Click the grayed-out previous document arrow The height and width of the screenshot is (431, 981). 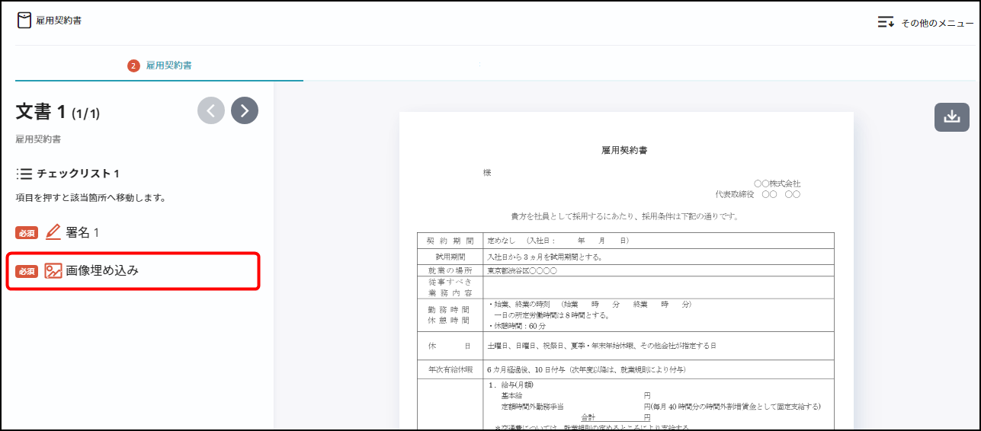211,110
